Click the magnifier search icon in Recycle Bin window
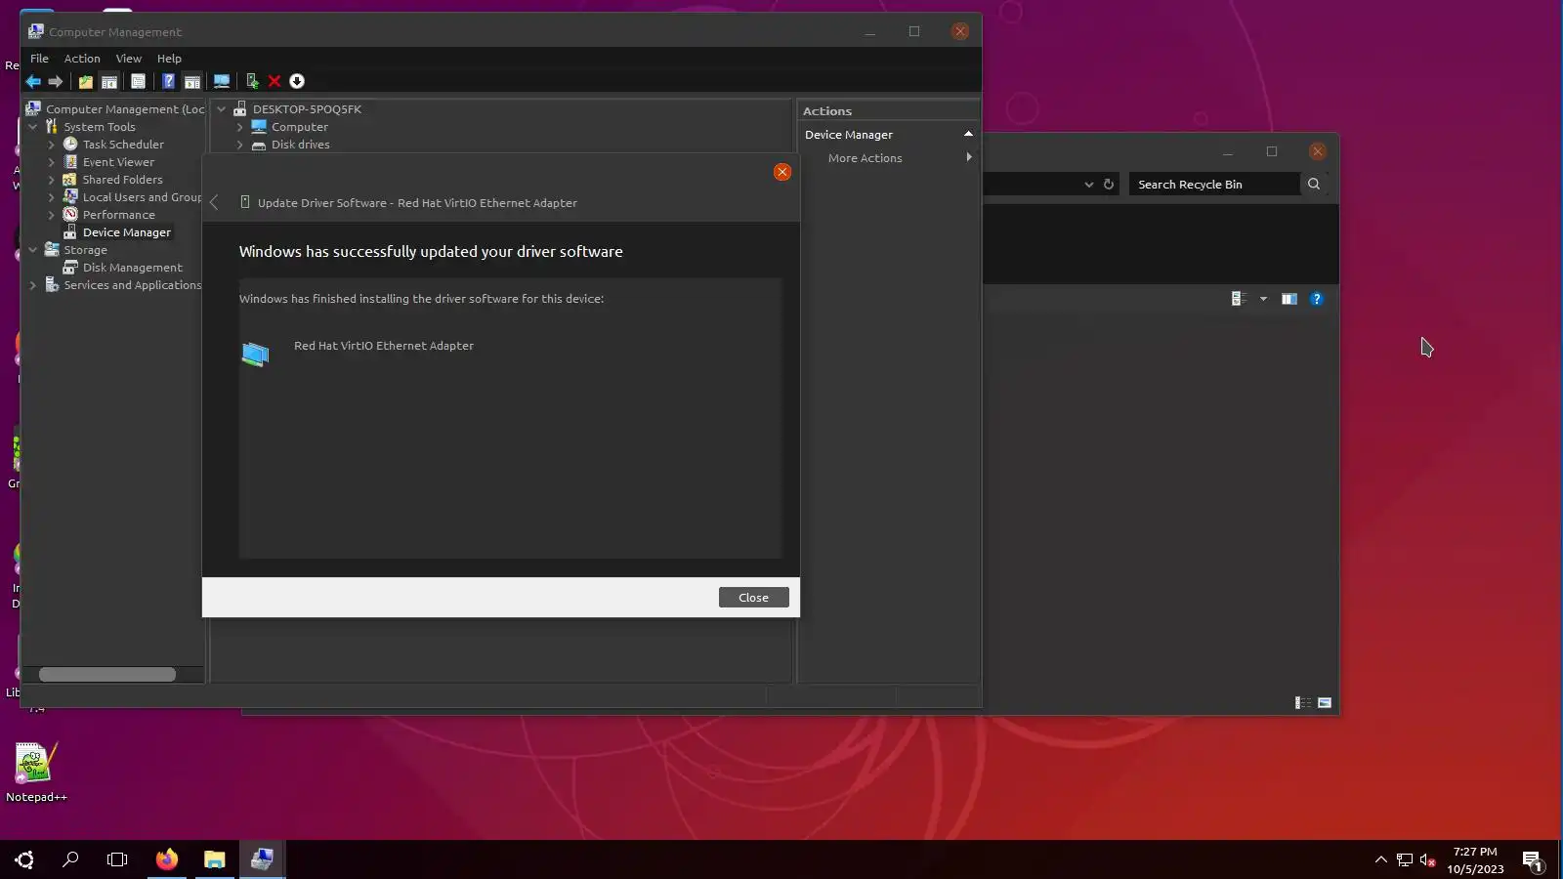 pyautogui.click(x=1314, y=185)
